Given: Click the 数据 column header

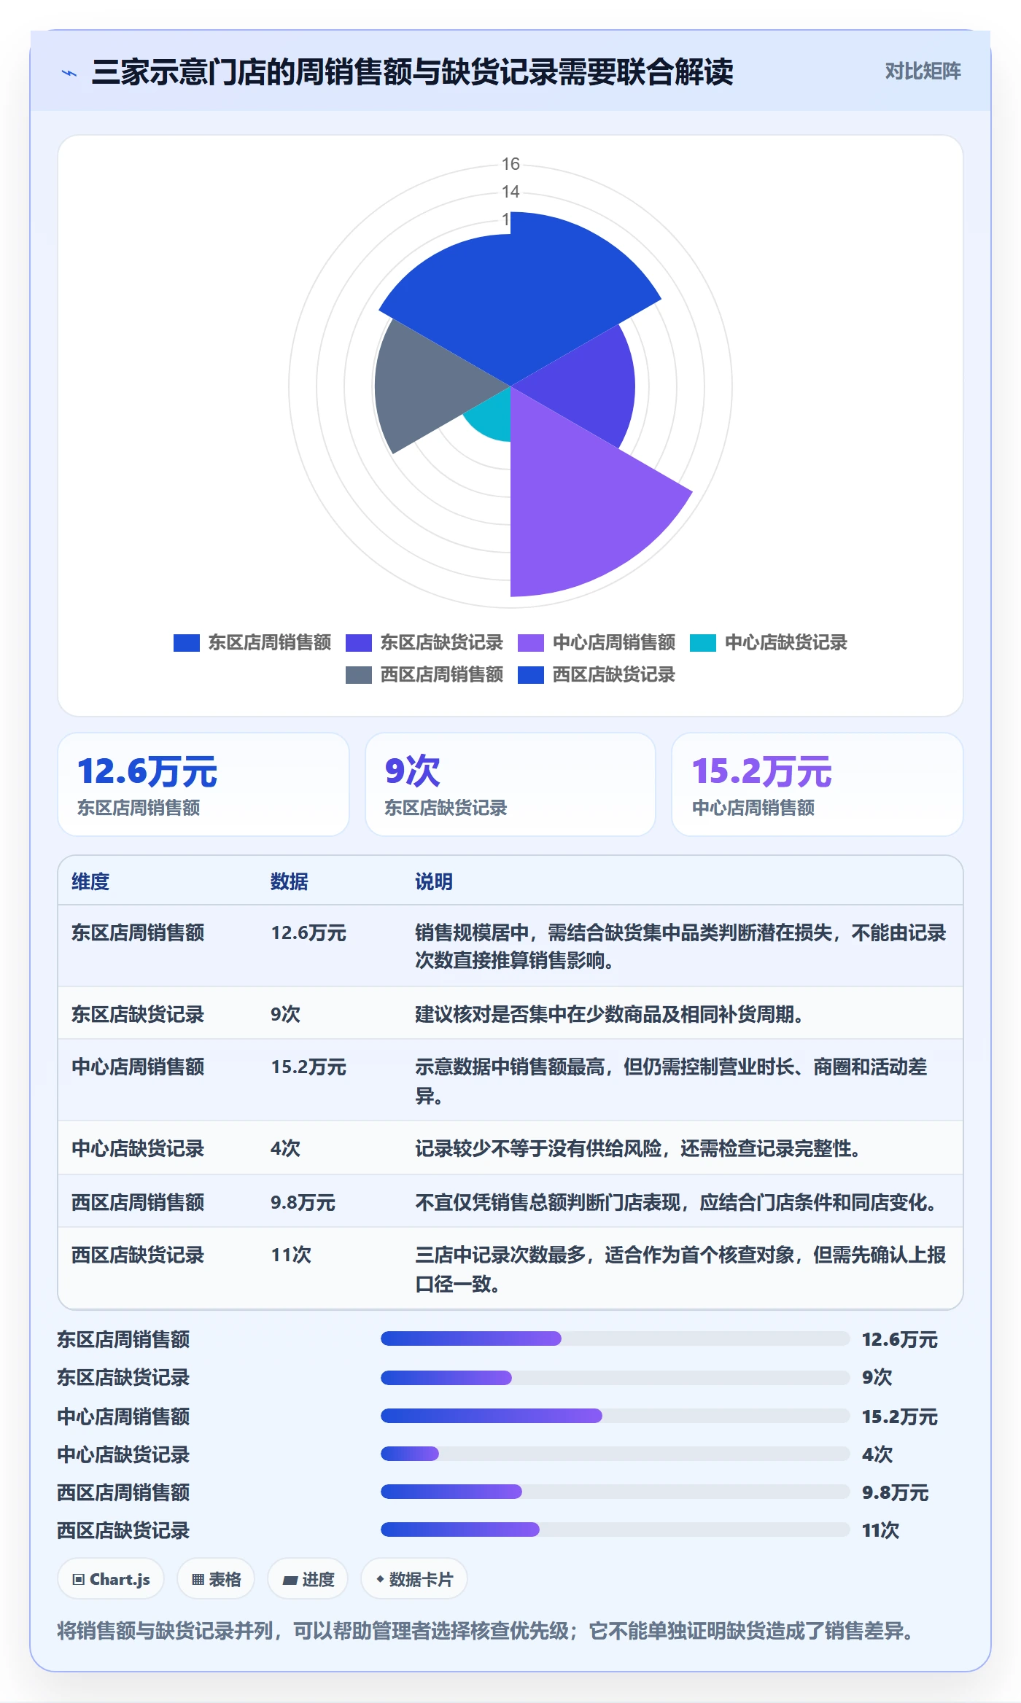Looking at the screenshot, I should pyautogui.click(x=290, y=881).
